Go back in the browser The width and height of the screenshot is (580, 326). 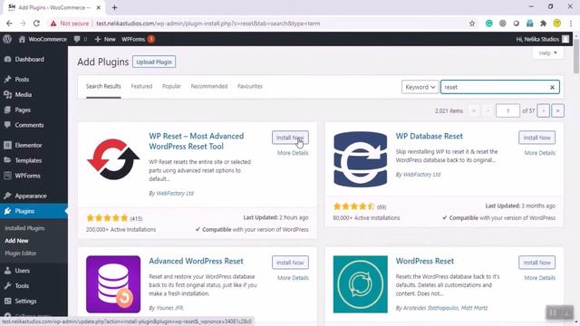tap(9, 24)
